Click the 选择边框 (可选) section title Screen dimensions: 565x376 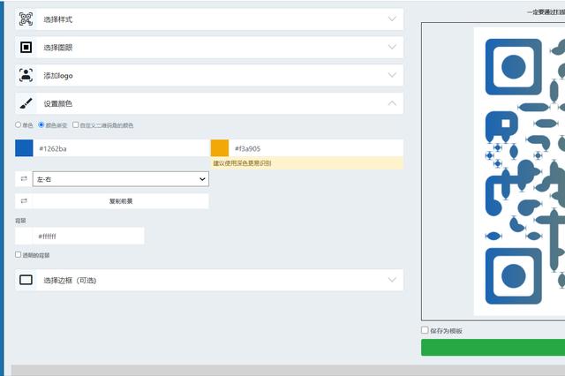[70, 280]
